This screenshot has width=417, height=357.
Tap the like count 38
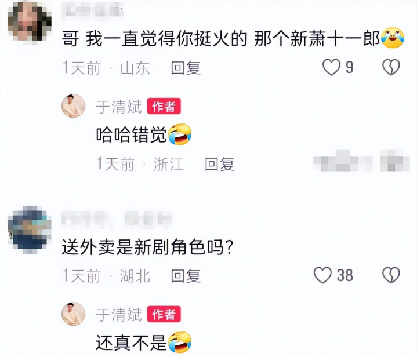tap(345, 275)
